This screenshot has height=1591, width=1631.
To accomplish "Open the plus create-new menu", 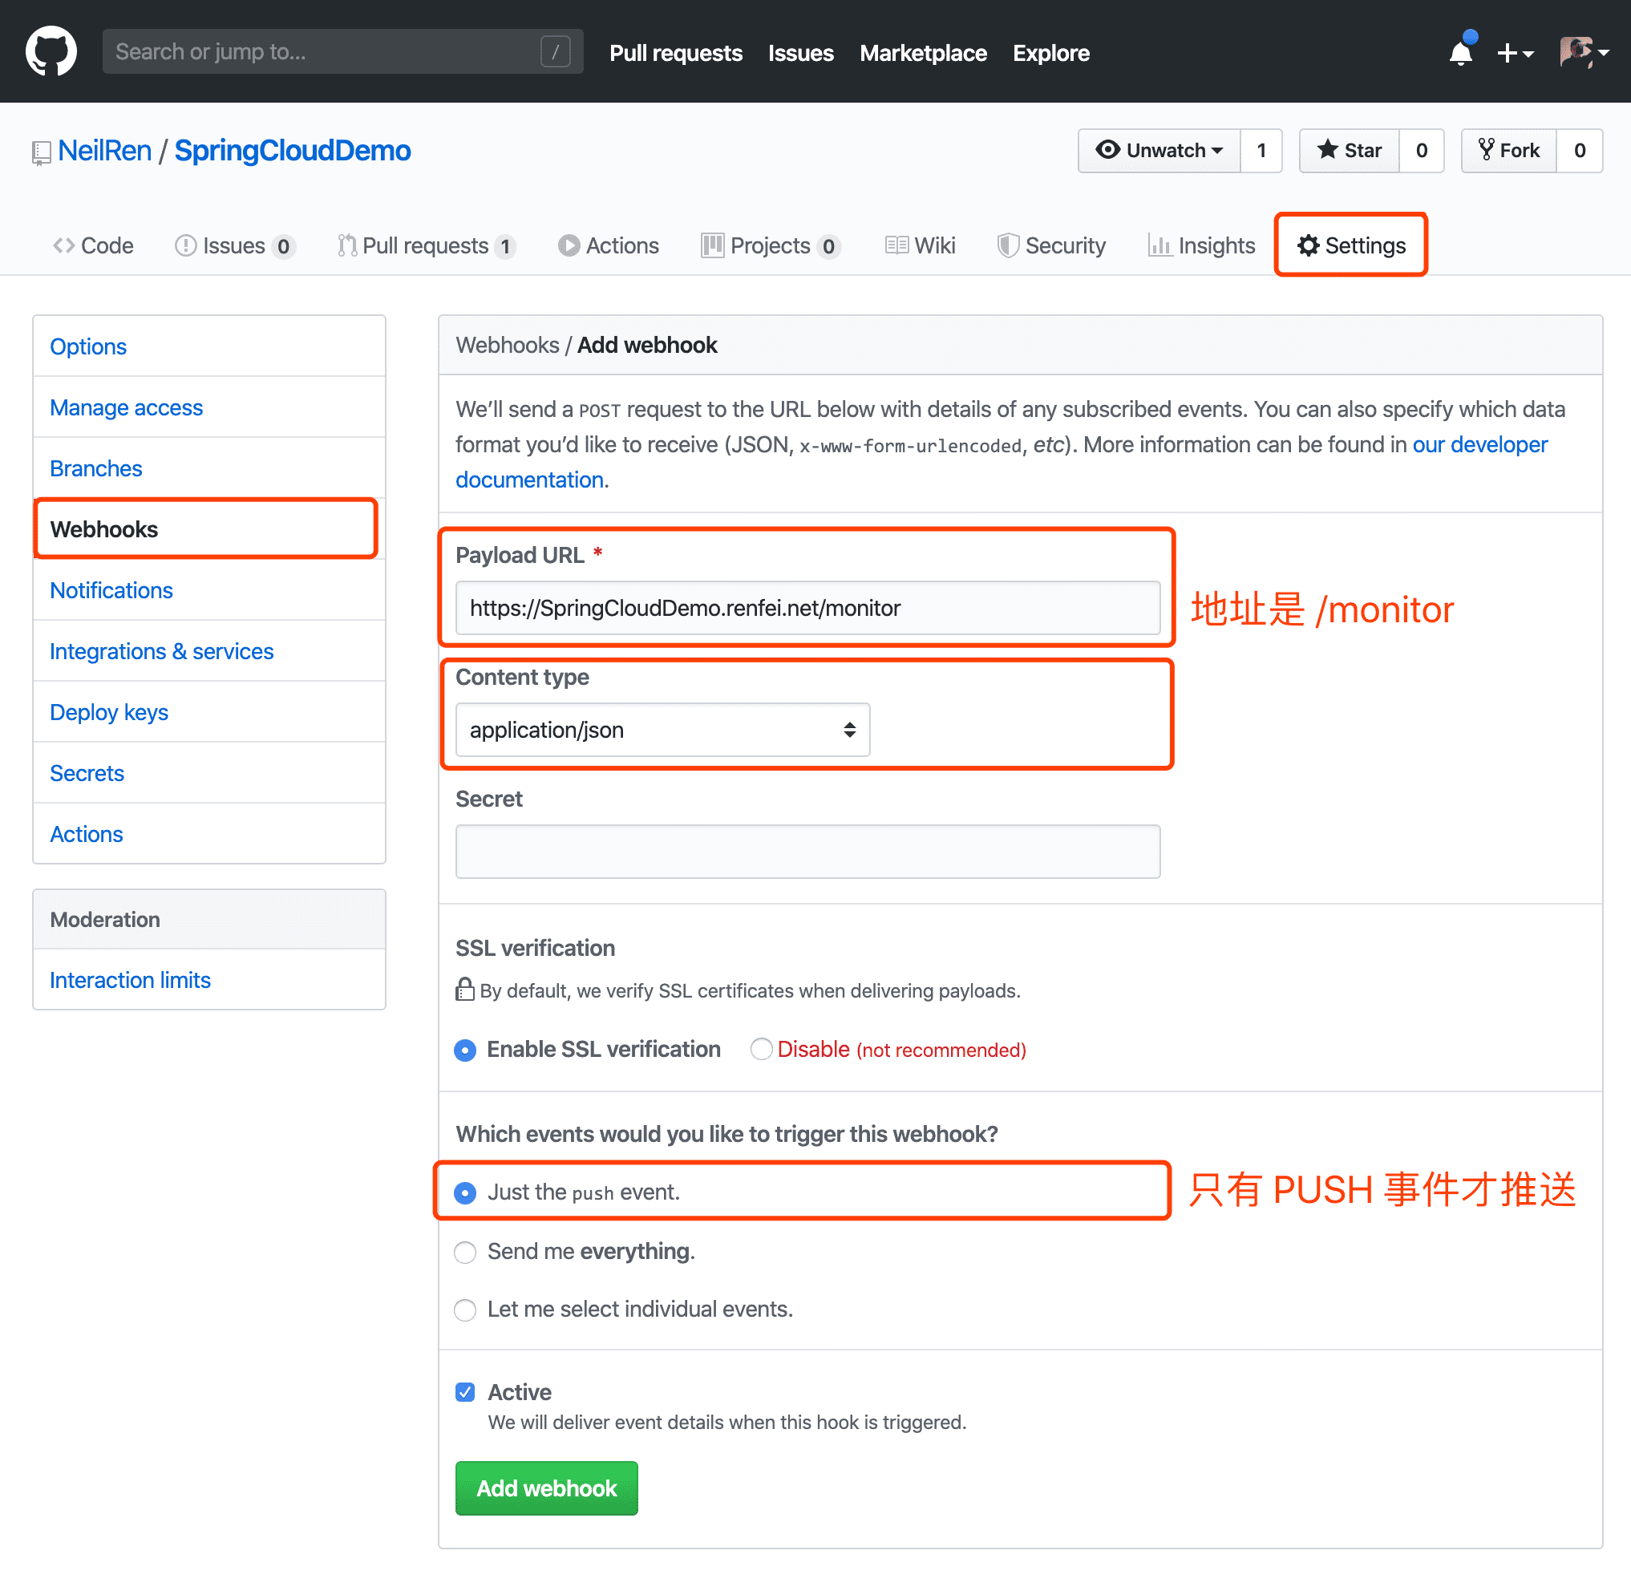I will coord(1515,54).
